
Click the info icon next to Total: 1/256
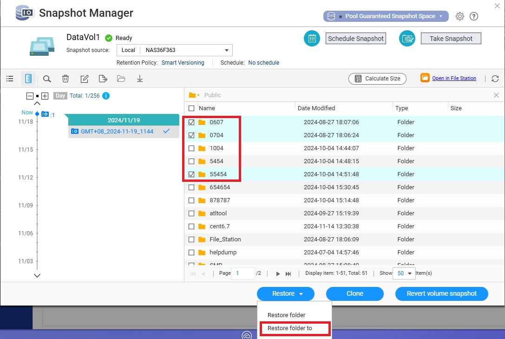tap(106, 96)
